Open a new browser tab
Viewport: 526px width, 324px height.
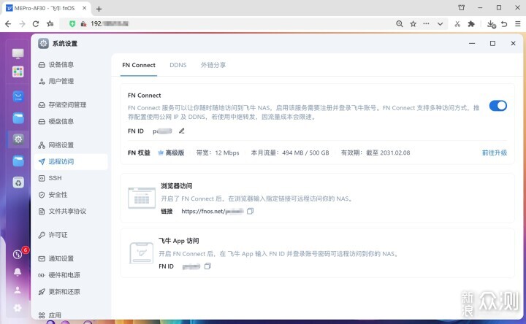click(x=99, y=9)
